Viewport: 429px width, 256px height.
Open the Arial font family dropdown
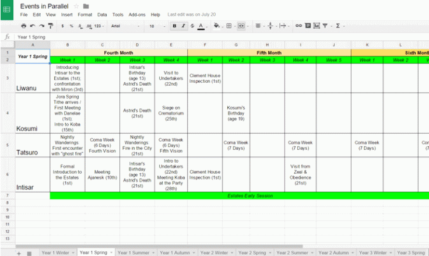[125, 26]
